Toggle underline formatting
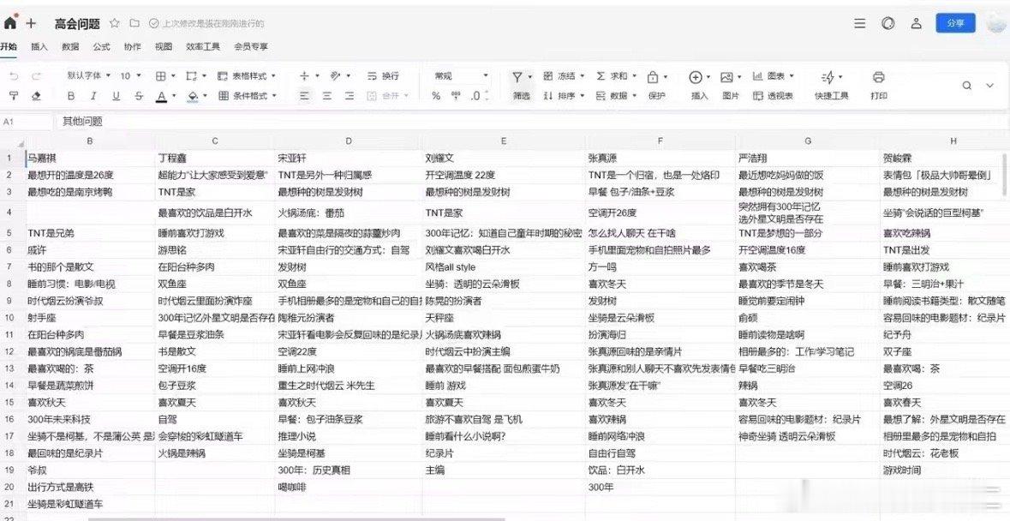The width and height of the screenshot is (1010, 521). pyautogui.click(x=116, y=95)
